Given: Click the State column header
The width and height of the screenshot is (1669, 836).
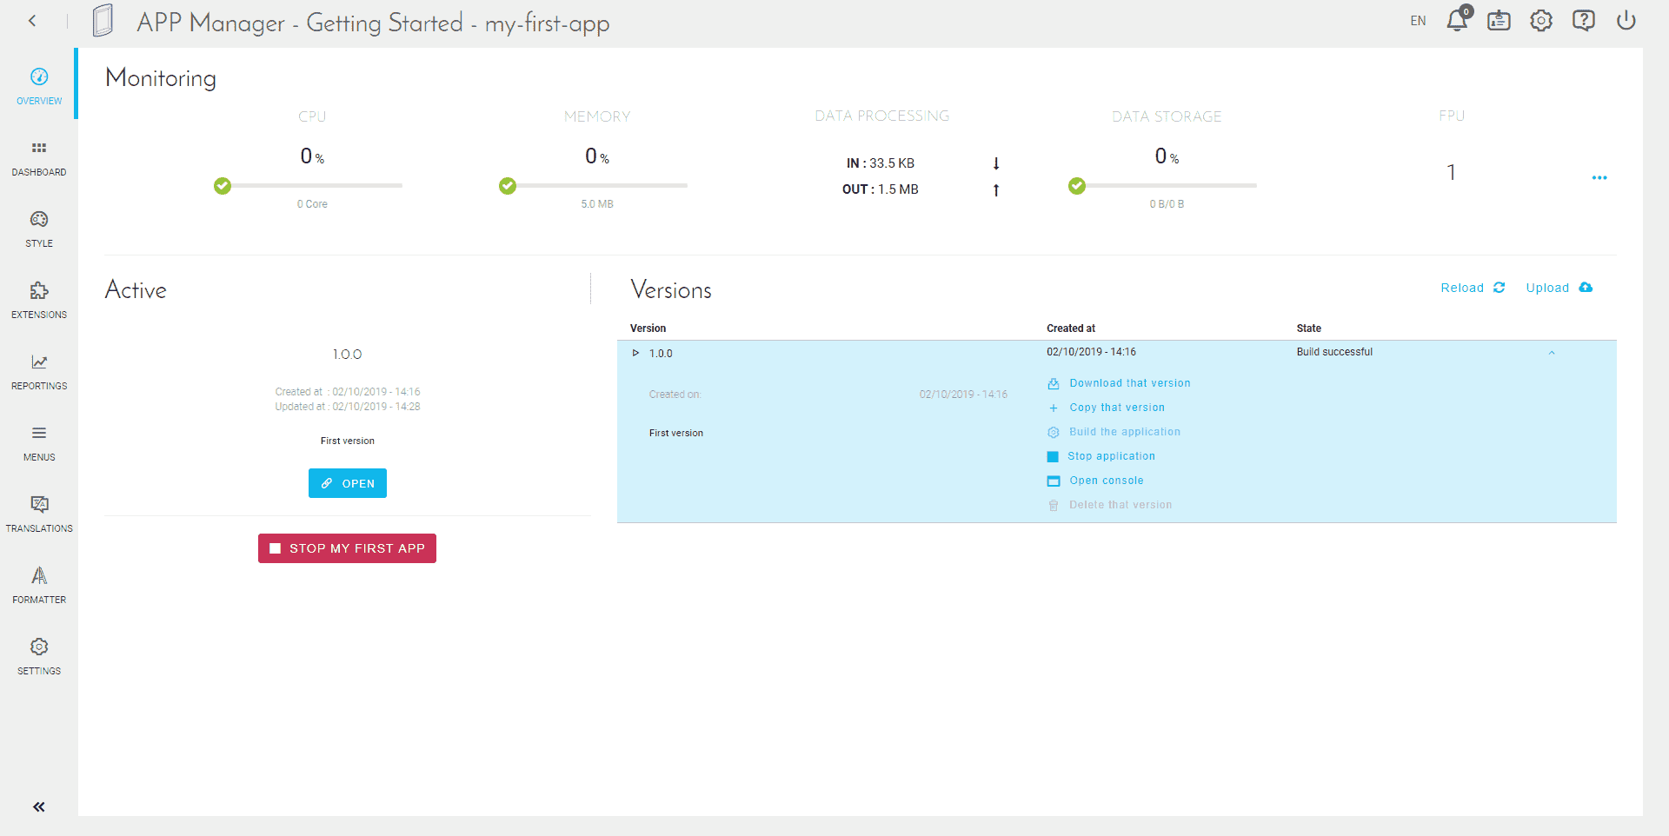Looking at the screenshot, I should click(x=1308, y=328).
